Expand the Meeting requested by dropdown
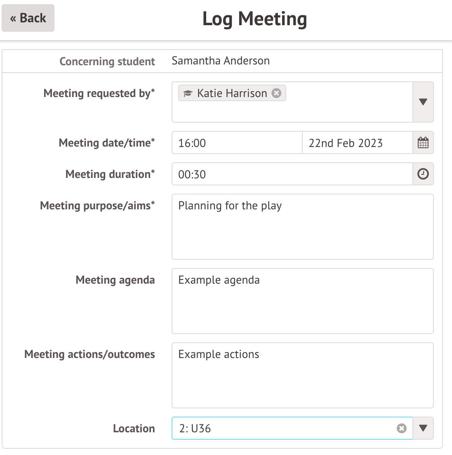The image size is (452, 455). [423, 102]
